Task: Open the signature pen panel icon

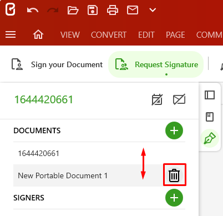Action: (x=210, y=138)
